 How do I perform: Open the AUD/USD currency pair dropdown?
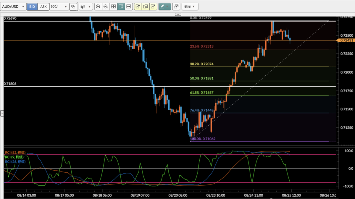(13, 7)
